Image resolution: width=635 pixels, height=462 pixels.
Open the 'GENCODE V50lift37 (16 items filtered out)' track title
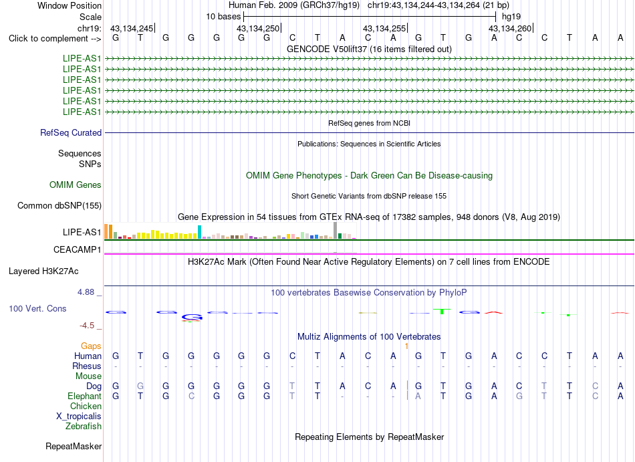369,49
